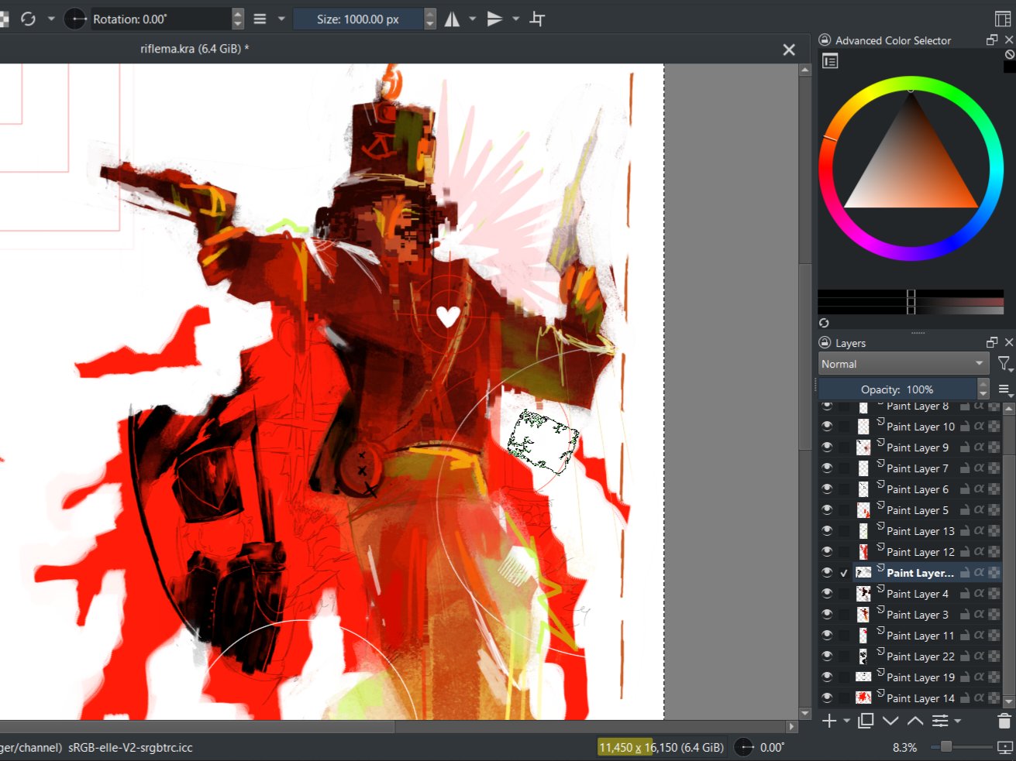Move layer down with the down arrow
The width and height of the screenshot is (1016, 761).
click(x=890, y=722)
